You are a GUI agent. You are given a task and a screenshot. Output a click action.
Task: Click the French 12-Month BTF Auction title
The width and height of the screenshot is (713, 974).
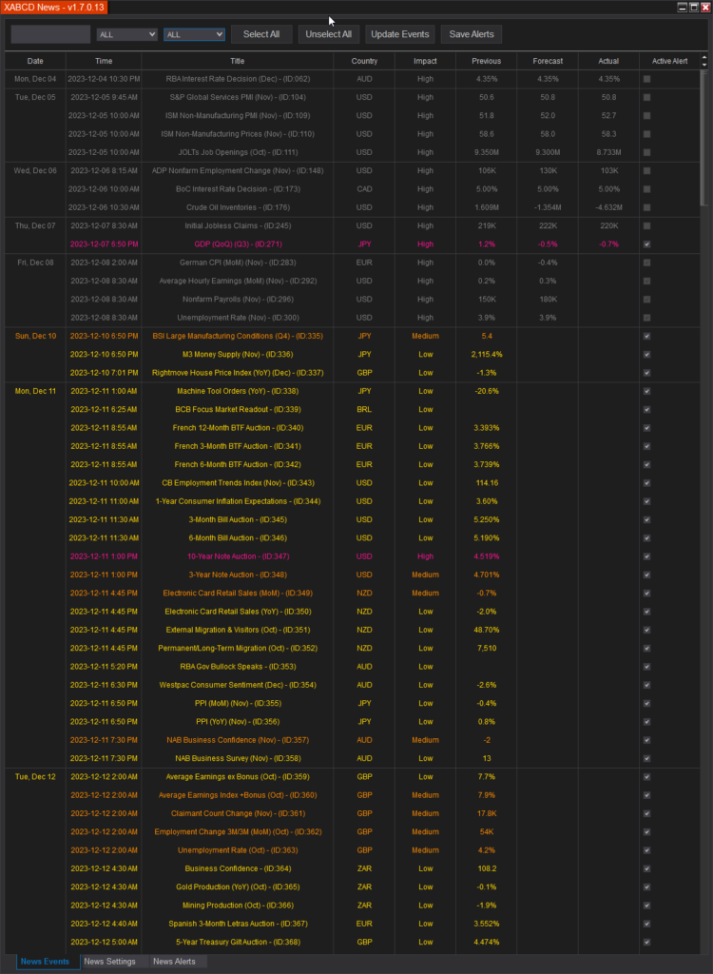[238, 428]
